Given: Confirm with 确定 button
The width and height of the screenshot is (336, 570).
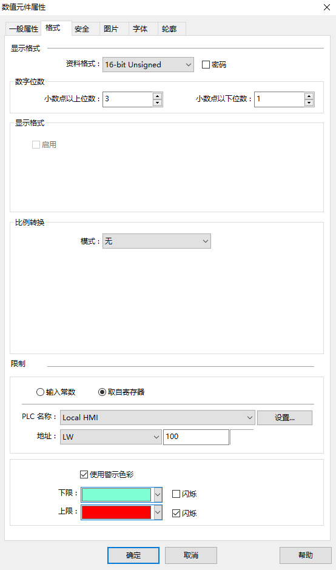Looking at the screenshot, I should [133, 555].
